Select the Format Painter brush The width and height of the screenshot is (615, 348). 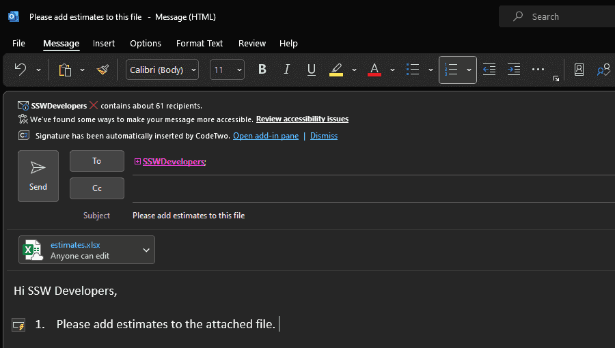102,70
